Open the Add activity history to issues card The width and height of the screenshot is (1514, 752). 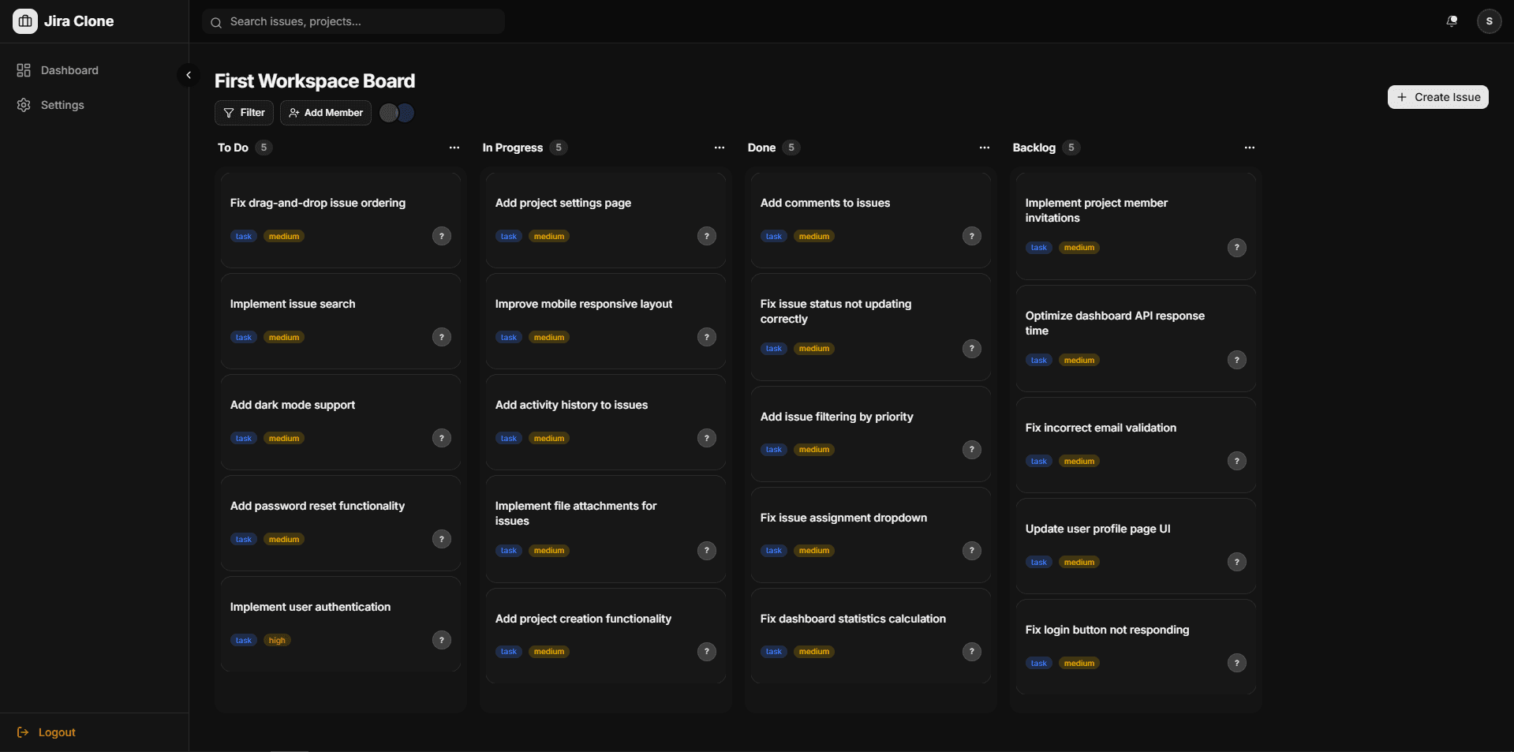click(606, 422)
